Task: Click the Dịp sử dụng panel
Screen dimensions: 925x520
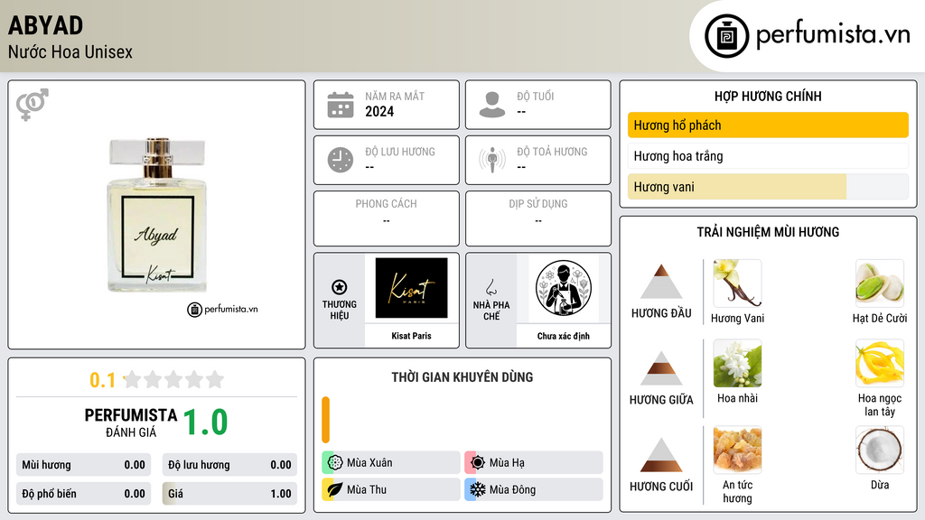Action: click(538, 218)
